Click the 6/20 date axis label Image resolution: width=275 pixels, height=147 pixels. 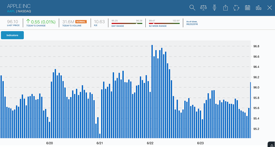pyautogui.click(x=49, y=143)
